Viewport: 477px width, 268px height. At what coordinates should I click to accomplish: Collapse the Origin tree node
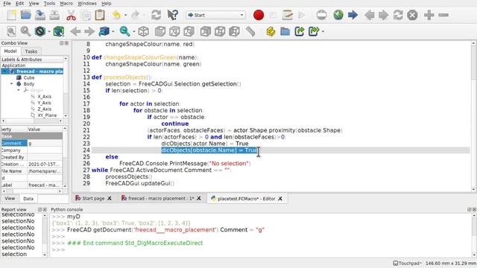[19, 90]
